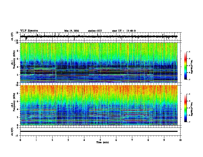The width and height of the screenshot is (203, 157).
Task: Select the ch.1 "Frequency (kHz)" axis label
Action: [x=14, y=60]
